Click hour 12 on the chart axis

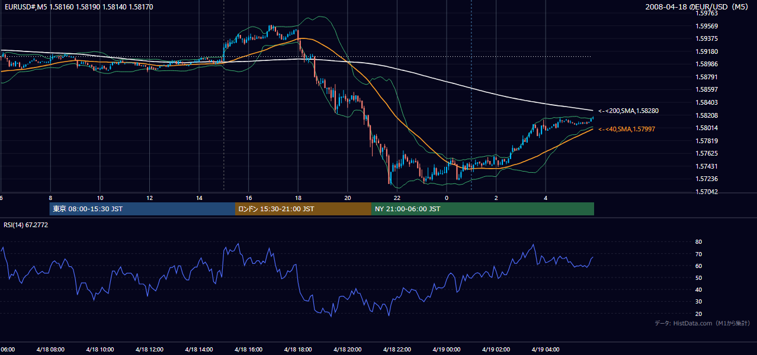[150, 198]
